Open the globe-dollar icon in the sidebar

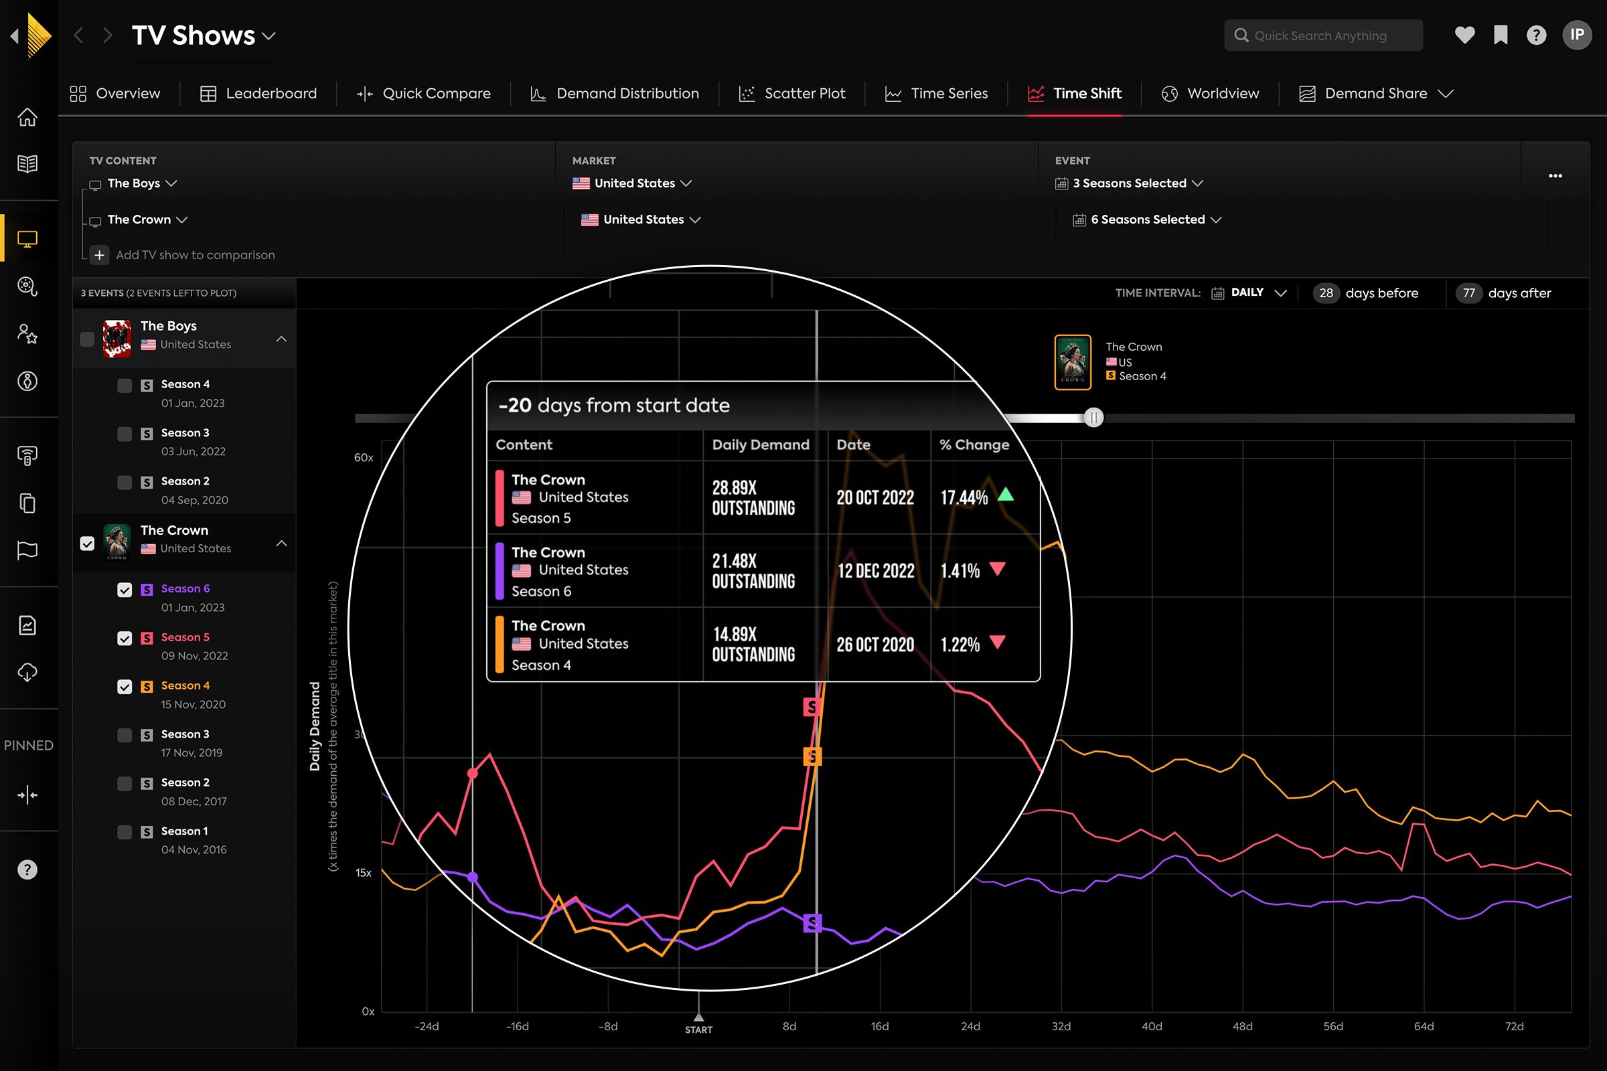(27, 381)
